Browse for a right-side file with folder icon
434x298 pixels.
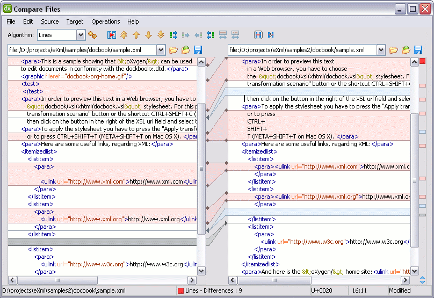tap(394, 50)
